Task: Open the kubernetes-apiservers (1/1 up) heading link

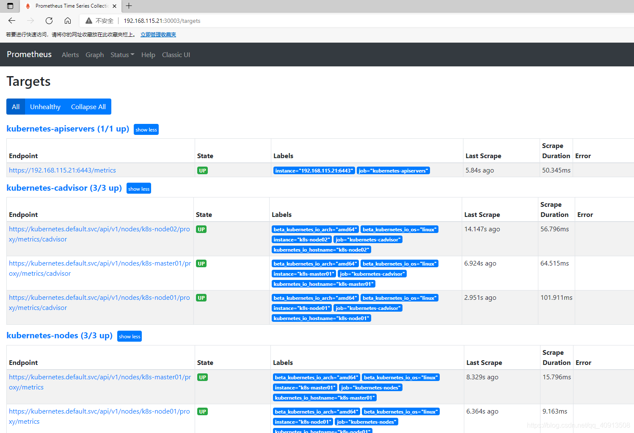Action: 68,129
